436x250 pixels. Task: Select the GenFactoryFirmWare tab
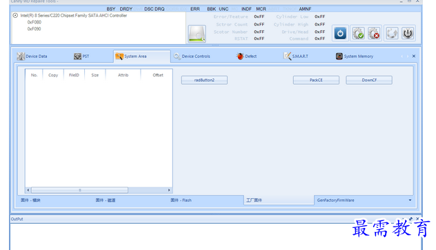click(x=335, y=200)
